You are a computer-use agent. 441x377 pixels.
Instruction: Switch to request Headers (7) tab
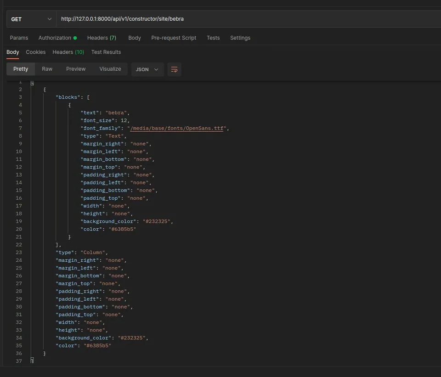pyautogui.click(x=102, y=38)
